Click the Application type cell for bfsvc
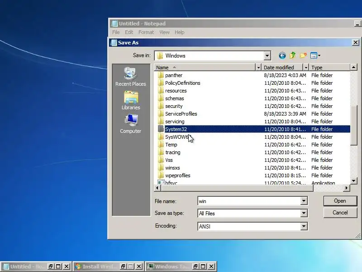The width and height of the screenshot is (362, 272). coord(323,183)
